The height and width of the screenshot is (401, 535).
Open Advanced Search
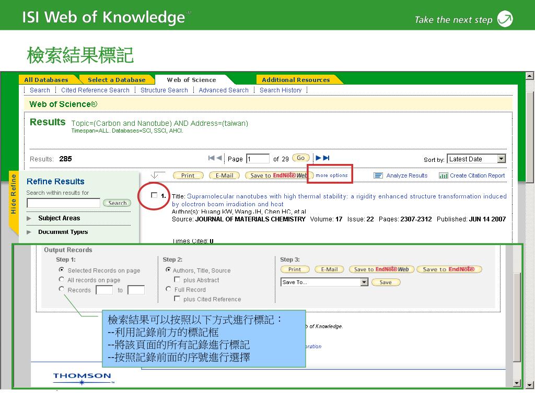coord(224,90)
